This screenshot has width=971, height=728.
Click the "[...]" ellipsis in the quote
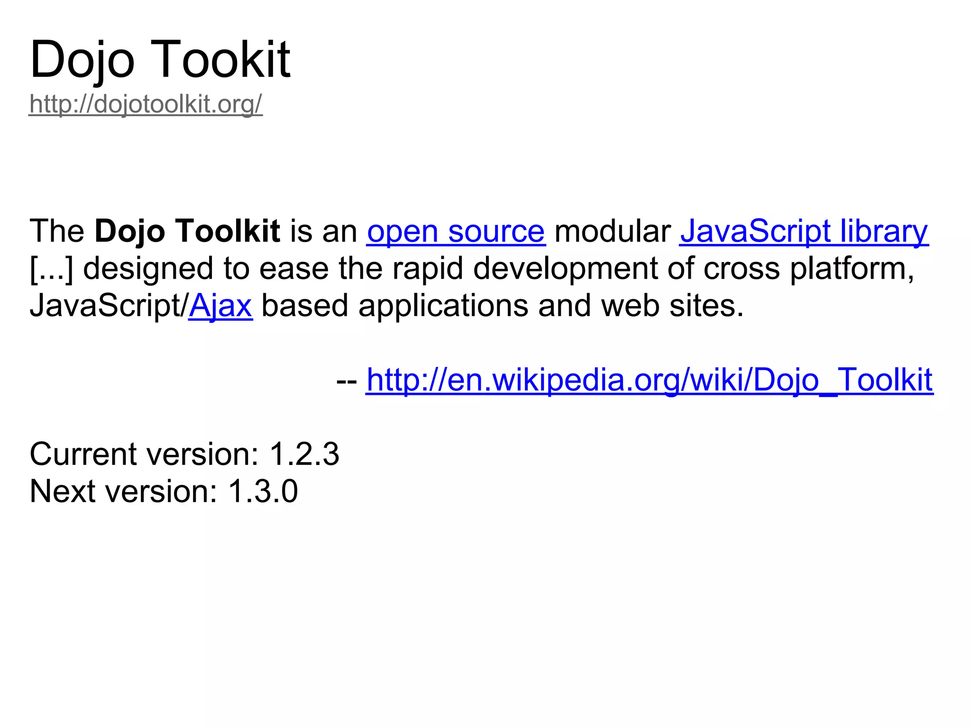tap(51, 269)
